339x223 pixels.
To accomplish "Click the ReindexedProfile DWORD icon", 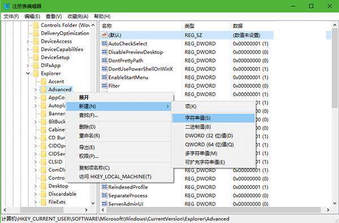I will (x=105, y=187).
